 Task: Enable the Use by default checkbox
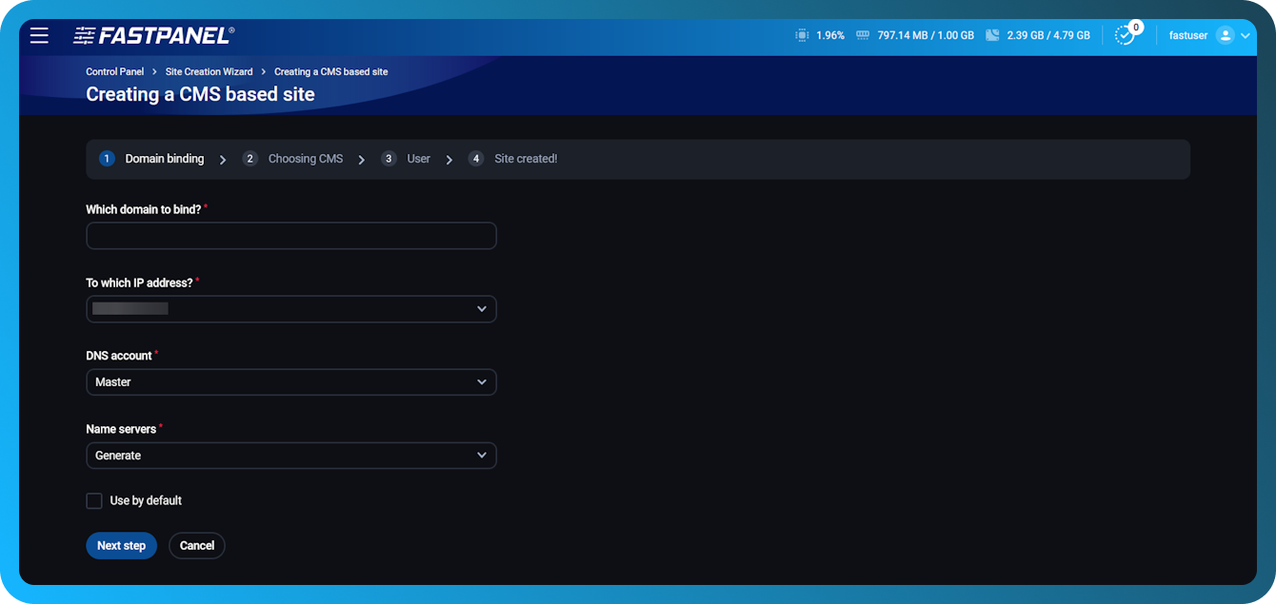94,500
